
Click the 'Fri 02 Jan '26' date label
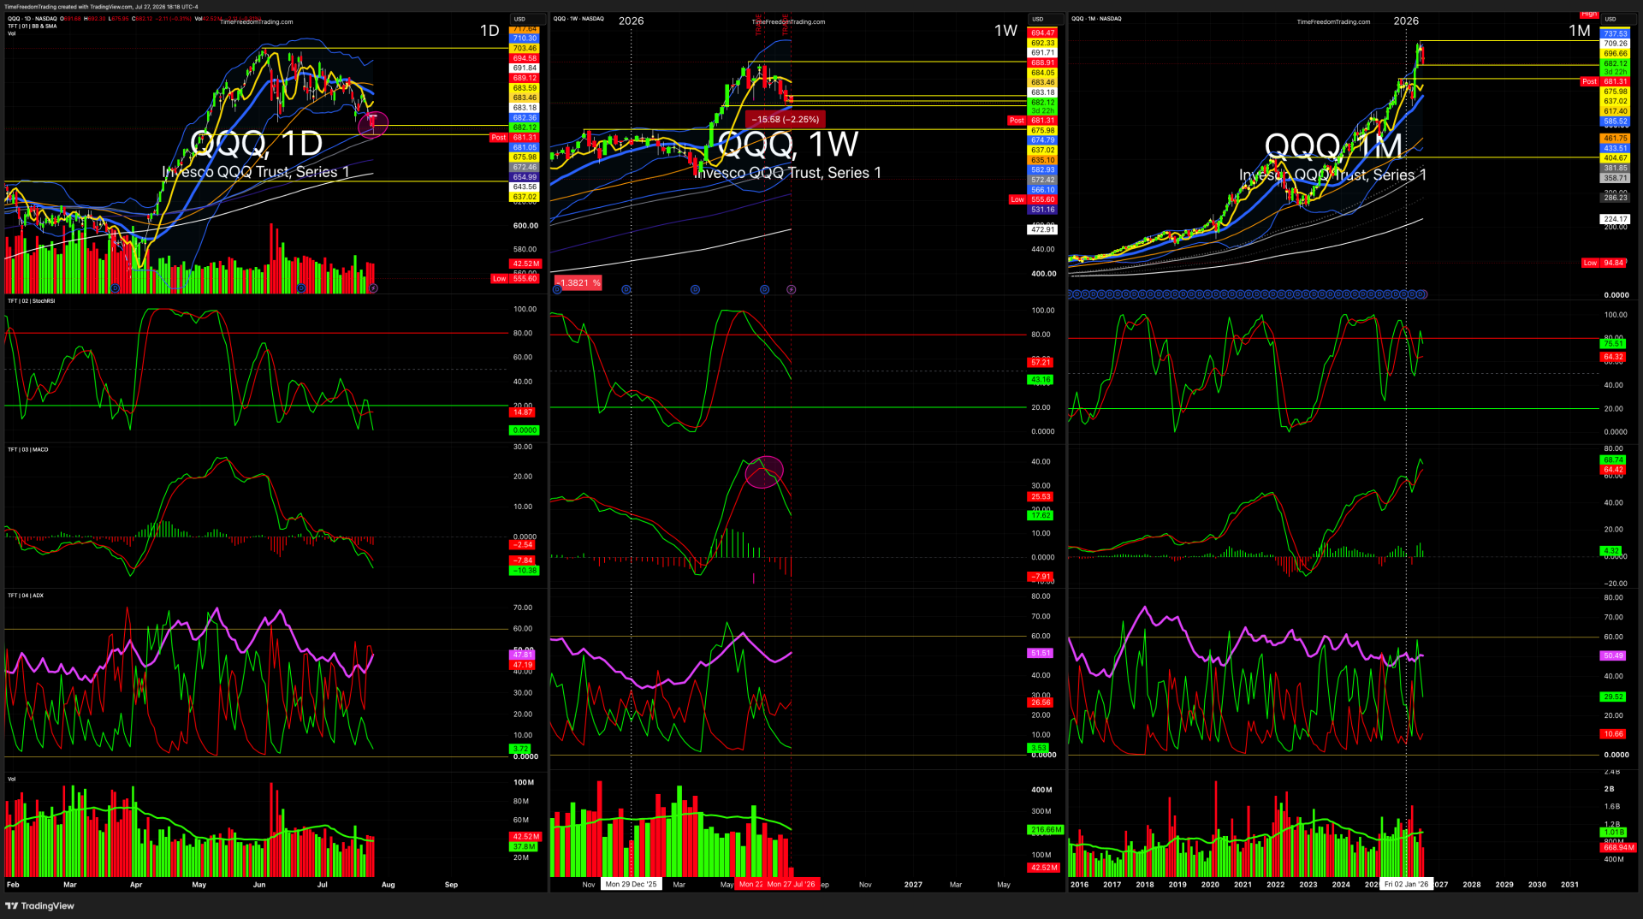[1407, 884]
